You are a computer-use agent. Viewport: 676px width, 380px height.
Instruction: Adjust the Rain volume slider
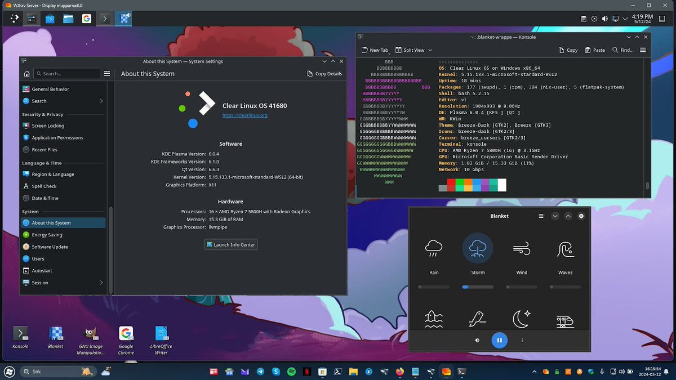click(x=434, y=287)
